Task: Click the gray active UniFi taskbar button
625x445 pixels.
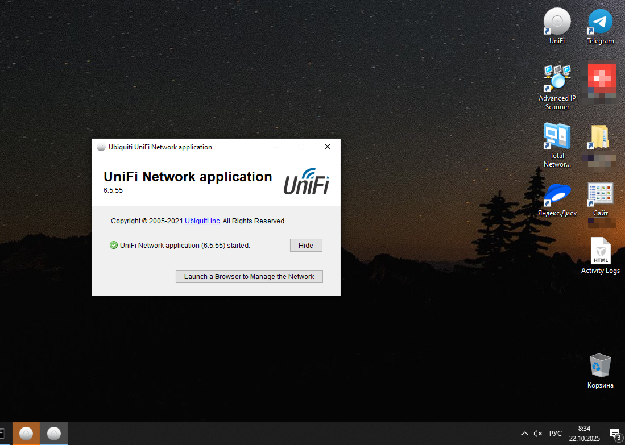Action: coord(54,434)
